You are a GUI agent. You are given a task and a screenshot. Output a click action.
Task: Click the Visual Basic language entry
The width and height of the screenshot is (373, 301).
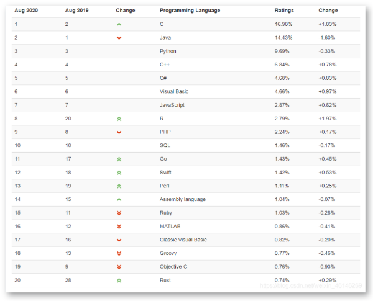[174, 91]
